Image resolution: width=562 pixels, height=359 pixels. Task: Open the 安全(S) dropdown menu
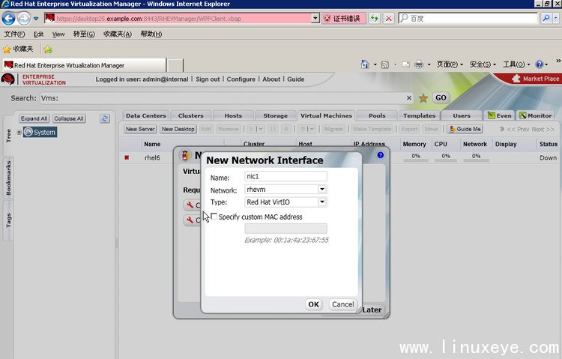[x=483, y=64]
